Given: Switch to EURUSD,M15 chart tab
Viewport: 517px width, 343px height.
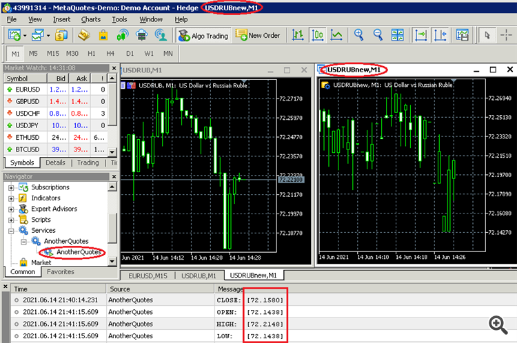Looking at the screenshot, I should pos(148,276).
